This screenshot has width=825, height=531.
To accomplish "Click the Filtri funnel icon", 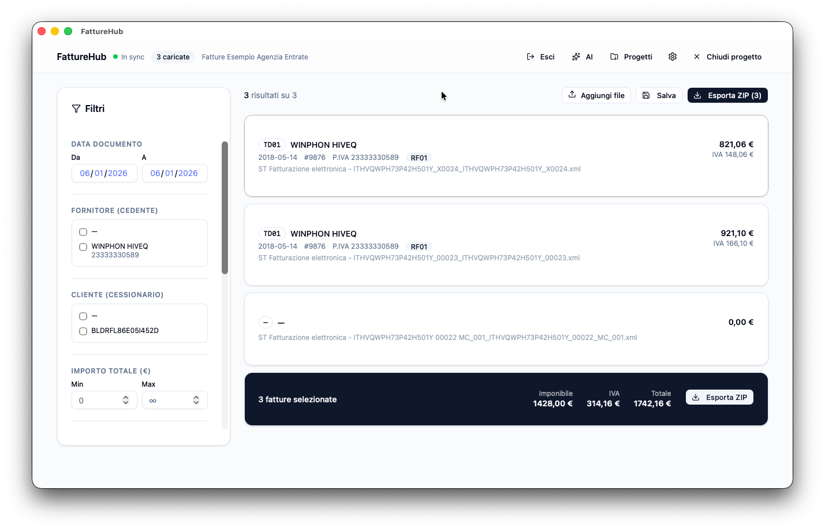I will [x=76, y=109].
